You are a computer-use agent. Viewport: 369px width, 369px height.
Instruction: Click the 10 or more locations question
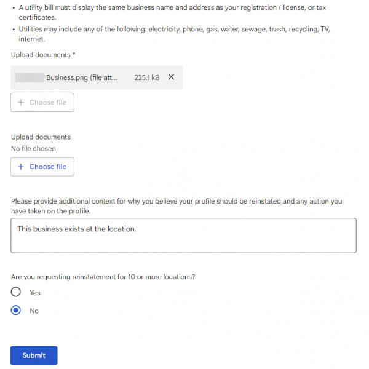[x=103, y=277]
